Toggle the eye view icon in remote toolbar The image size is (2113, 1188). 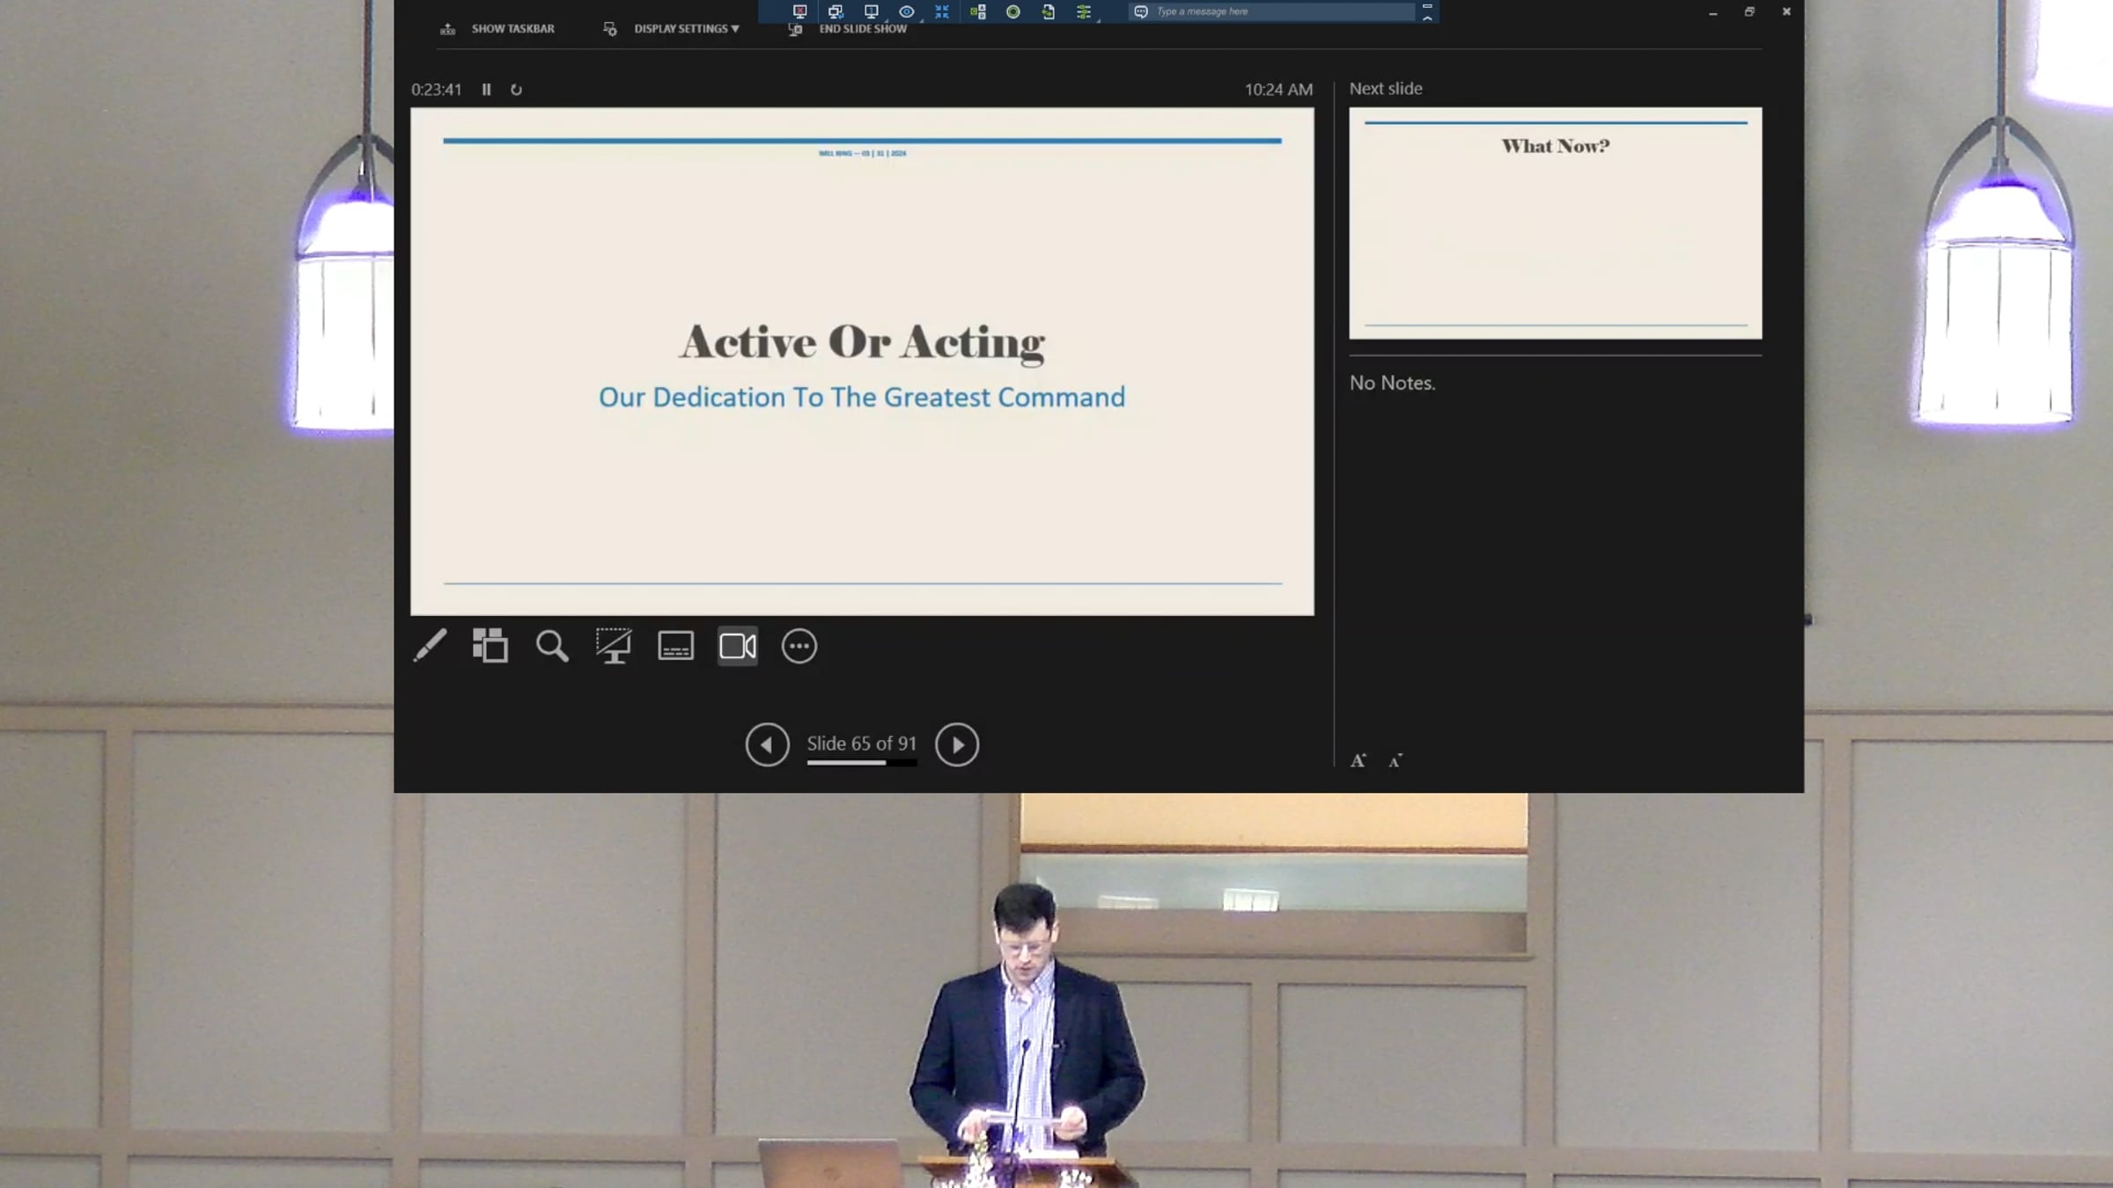click(906, 11)
